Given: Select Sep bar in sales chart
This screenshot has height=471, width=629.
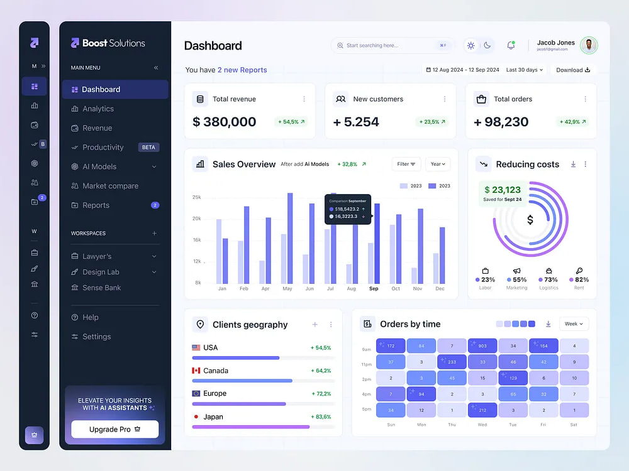Looking at the screenshot, I should pyautogui.click(x=377, y=244).
